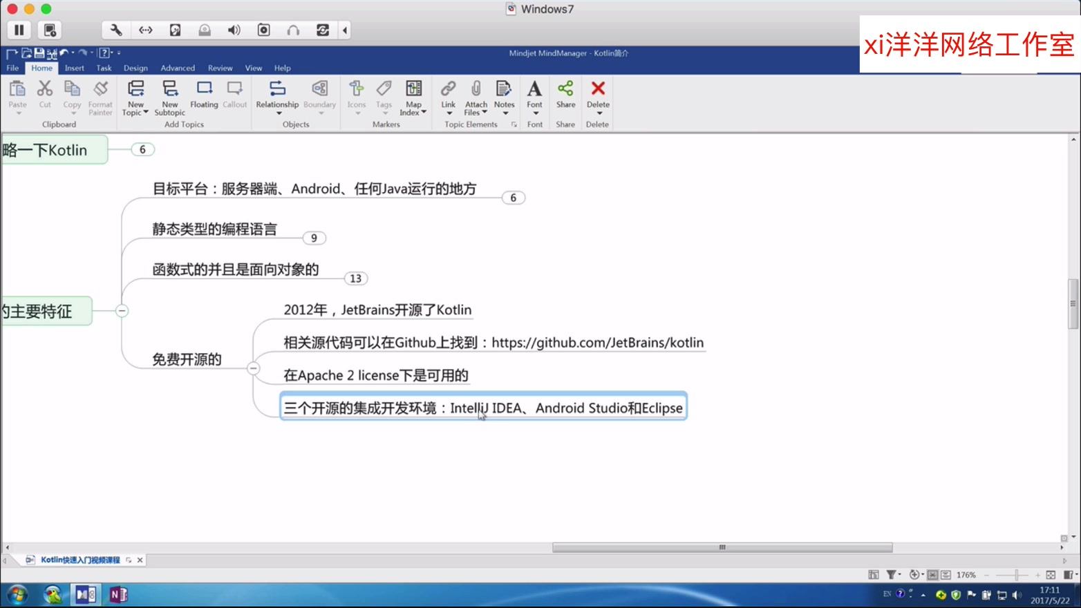Click the red Delete X icon
Viewport: 1081px width, 608px height.
[x=598, y=88]
